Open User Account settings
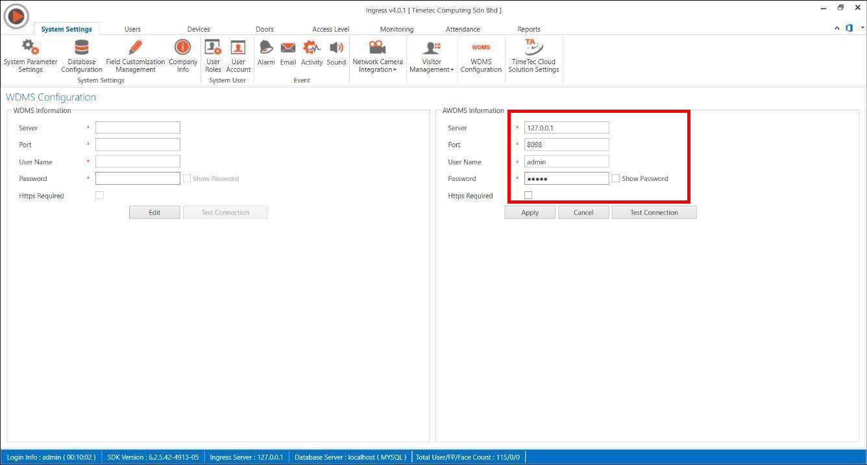 pos(238,56)
